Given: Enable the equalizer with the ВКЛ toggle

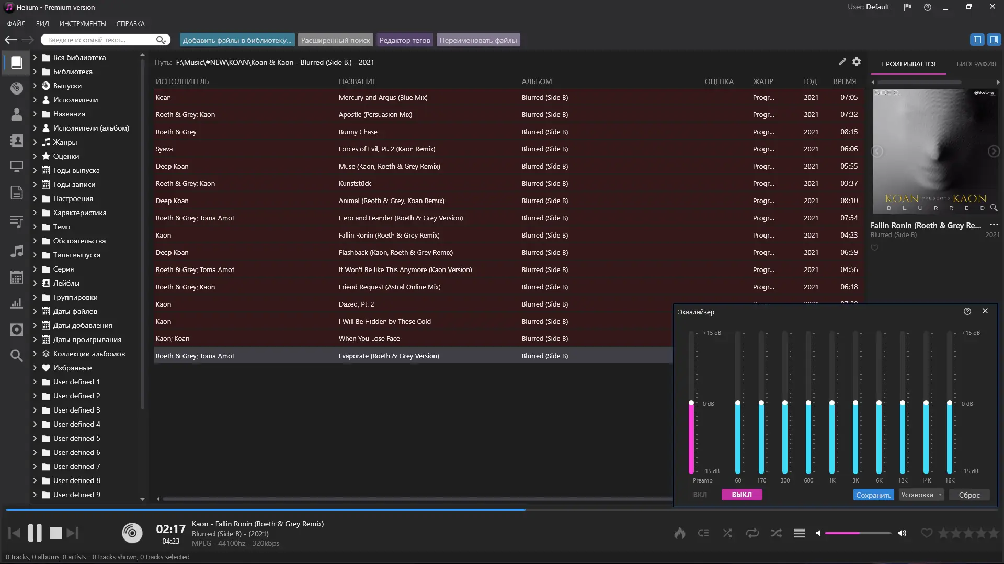Looking at the screenshot, I should (700, 495).
